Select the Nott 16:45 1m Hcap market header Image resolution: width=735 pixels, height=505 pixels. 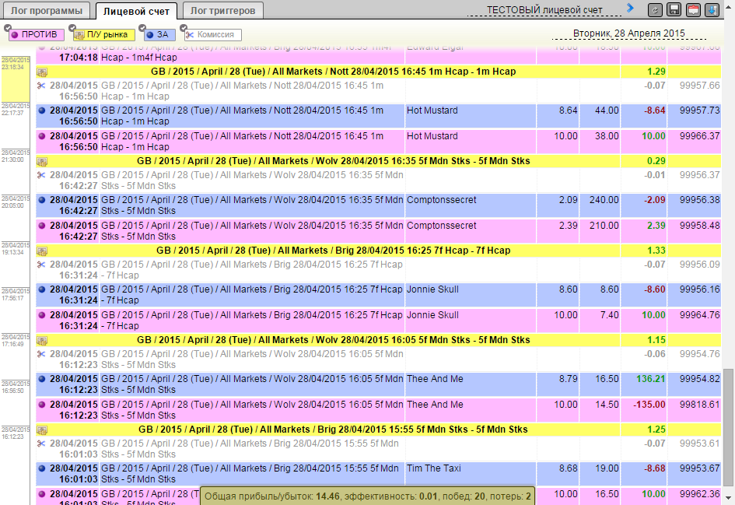334,72
